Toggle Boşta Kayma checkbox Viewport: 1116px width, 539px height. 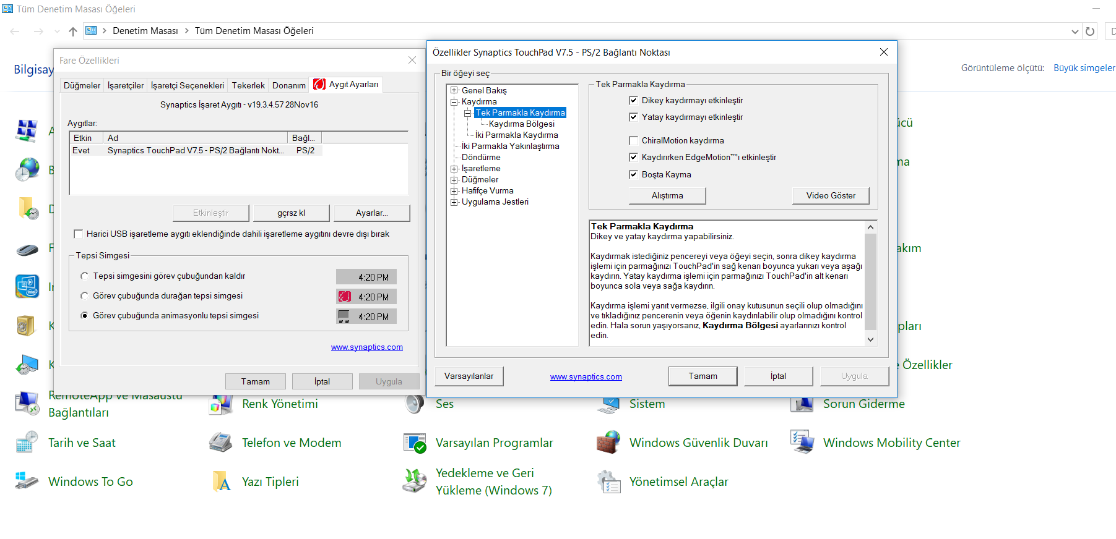633,174
